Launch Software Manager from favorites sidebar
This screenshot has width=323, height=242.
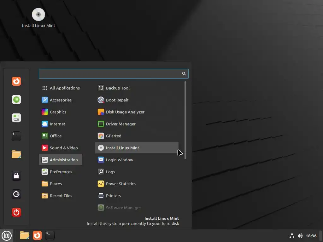point(16,100)
